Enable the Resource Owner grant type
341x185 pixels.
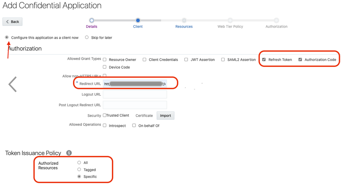[105, 59]
